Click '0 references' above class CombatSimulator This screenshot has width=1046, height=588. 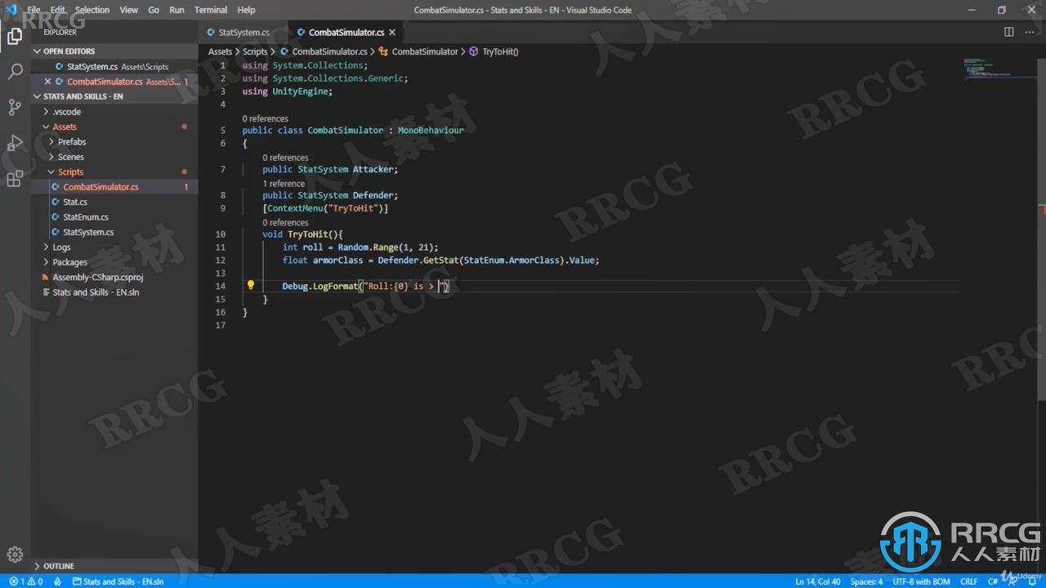pos(266,118)
